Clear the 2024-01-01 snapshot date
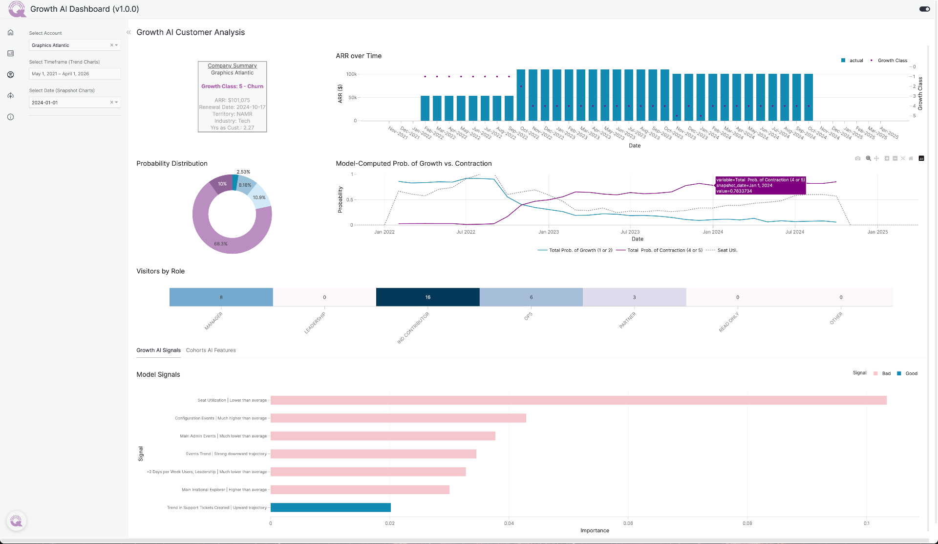The width and height of the screenshot is (938, 544). point(111,102)
